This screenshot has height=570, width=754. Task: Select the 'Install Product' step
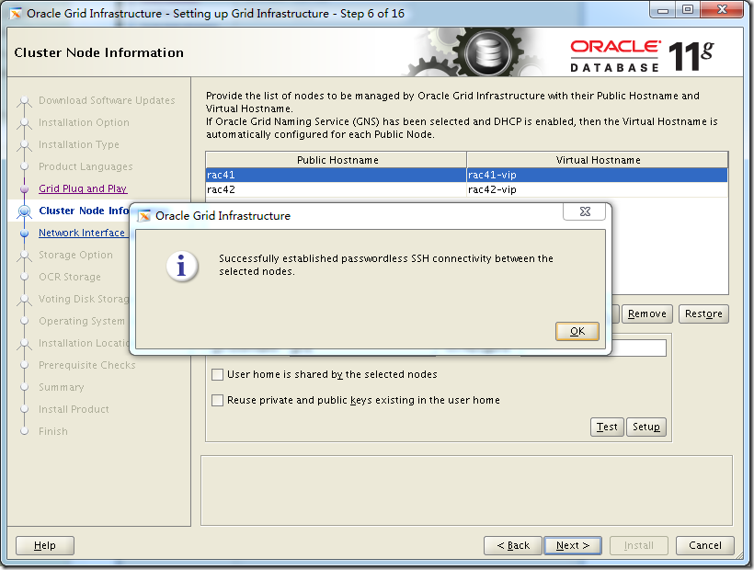(74, 409)
